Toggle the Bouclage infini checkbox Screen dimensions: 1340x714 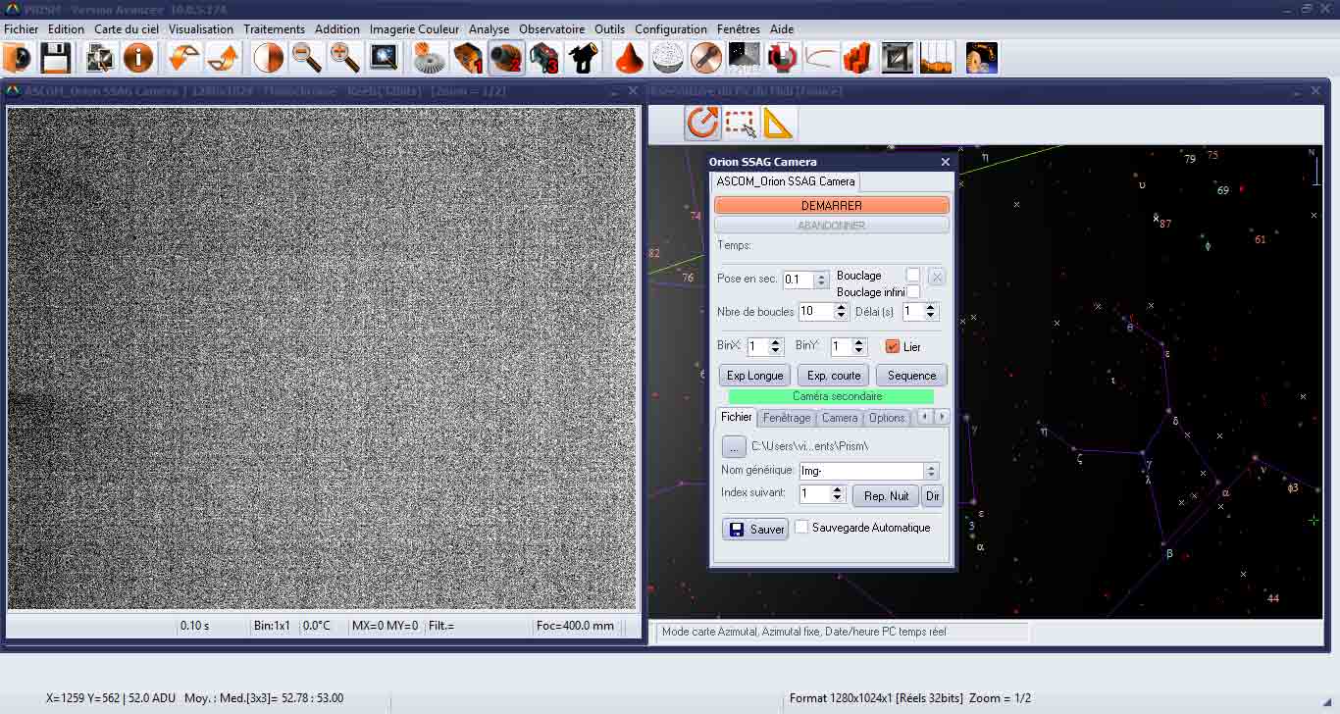pyautogui.click(x=913, y=292)
